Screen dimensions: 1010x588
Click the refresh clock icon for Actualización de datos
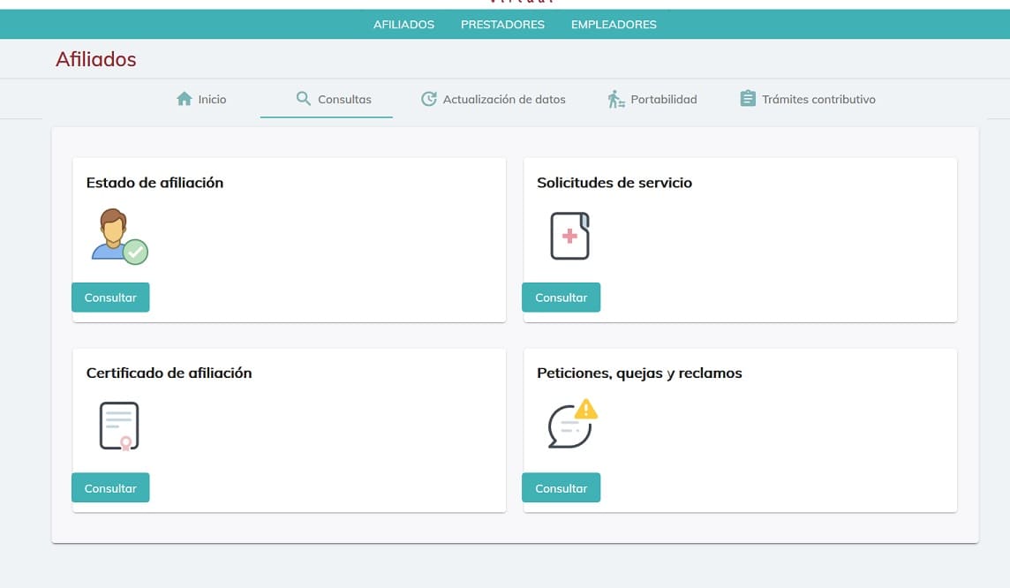pyautogui.click(x=429, y=99)
